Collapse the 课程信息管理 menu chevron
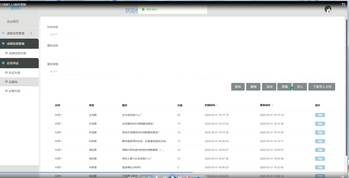Image resolution: width=349 pixels, height=178 pixels. (x=31, y=33)
